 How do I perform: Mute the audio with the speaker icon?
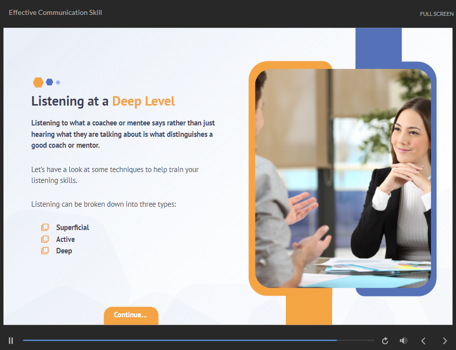[x=403, y=341]
